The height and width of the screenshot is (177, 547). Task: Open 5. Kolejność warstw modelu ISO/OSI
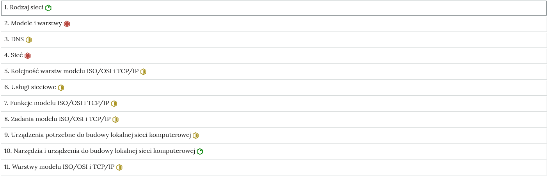[273, 72]
